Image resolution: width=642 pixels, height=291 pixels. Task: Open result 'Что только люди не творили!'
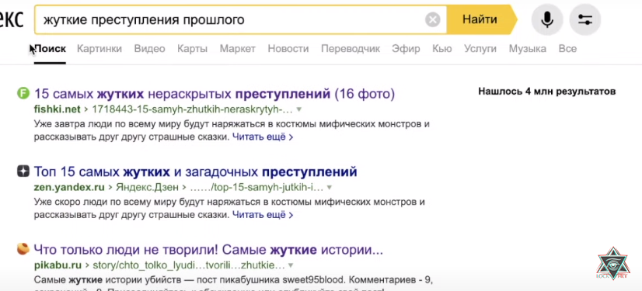pos(208,249)
